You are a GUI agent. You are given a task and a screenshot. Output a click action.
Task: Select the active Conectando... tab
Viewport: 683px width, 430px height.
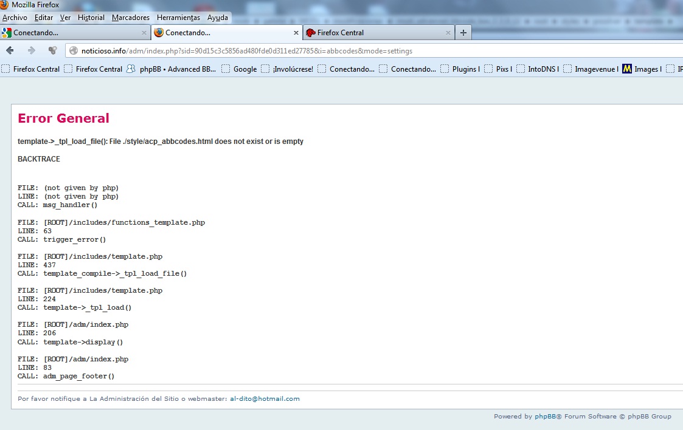(x=226, y=33)
